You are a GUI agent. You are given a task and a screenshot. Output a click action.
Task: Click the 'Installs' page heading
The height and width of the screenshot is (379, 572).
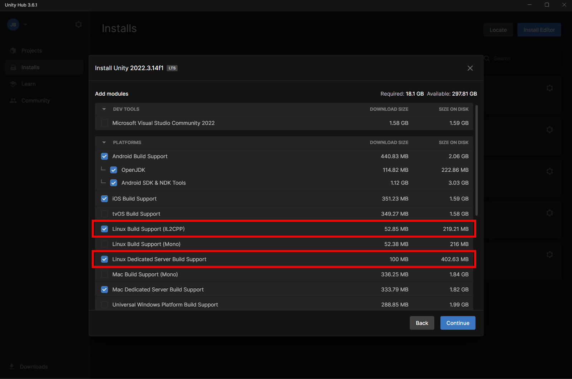[x=119, y=29]
